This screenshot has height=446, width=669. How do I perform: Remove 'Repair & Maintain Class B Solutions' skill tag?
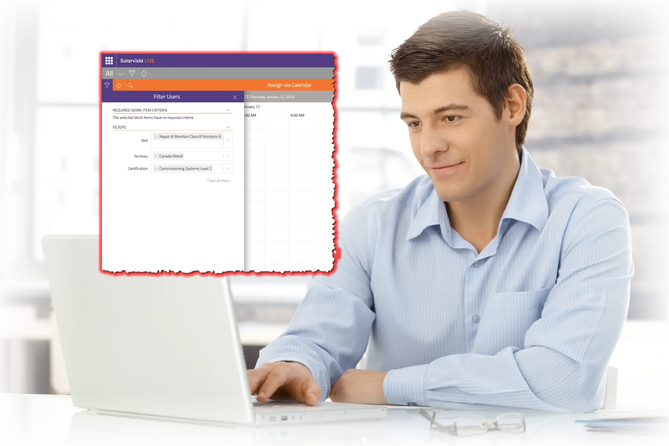click(x=155, y=136)
